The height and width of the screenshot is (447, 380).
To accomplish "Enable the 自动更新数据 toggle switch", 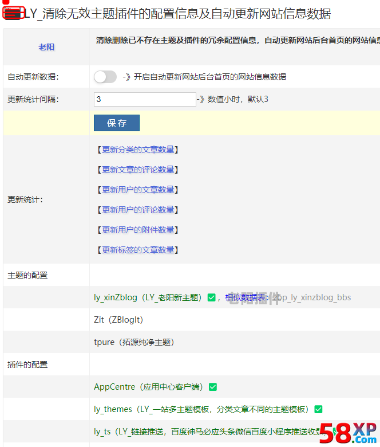I will point(105,77).
